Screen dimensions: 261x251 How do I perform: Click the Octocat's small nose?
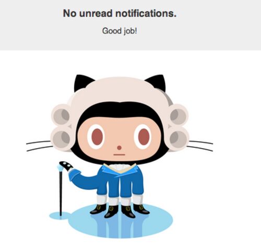pos(119,148)
